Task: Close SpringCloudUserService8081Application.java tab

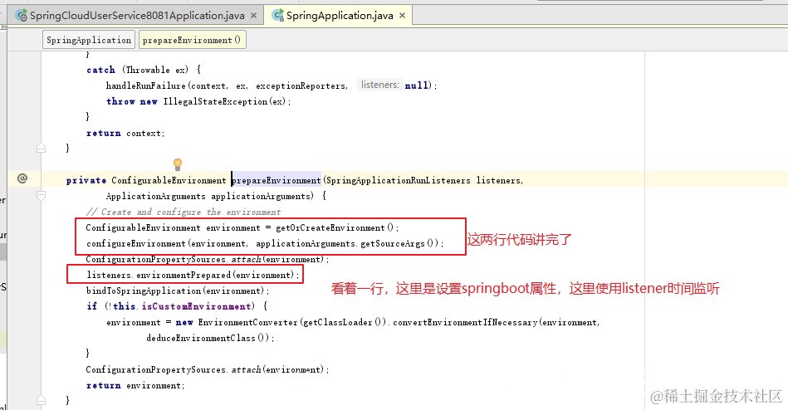Action: (254, 16)
